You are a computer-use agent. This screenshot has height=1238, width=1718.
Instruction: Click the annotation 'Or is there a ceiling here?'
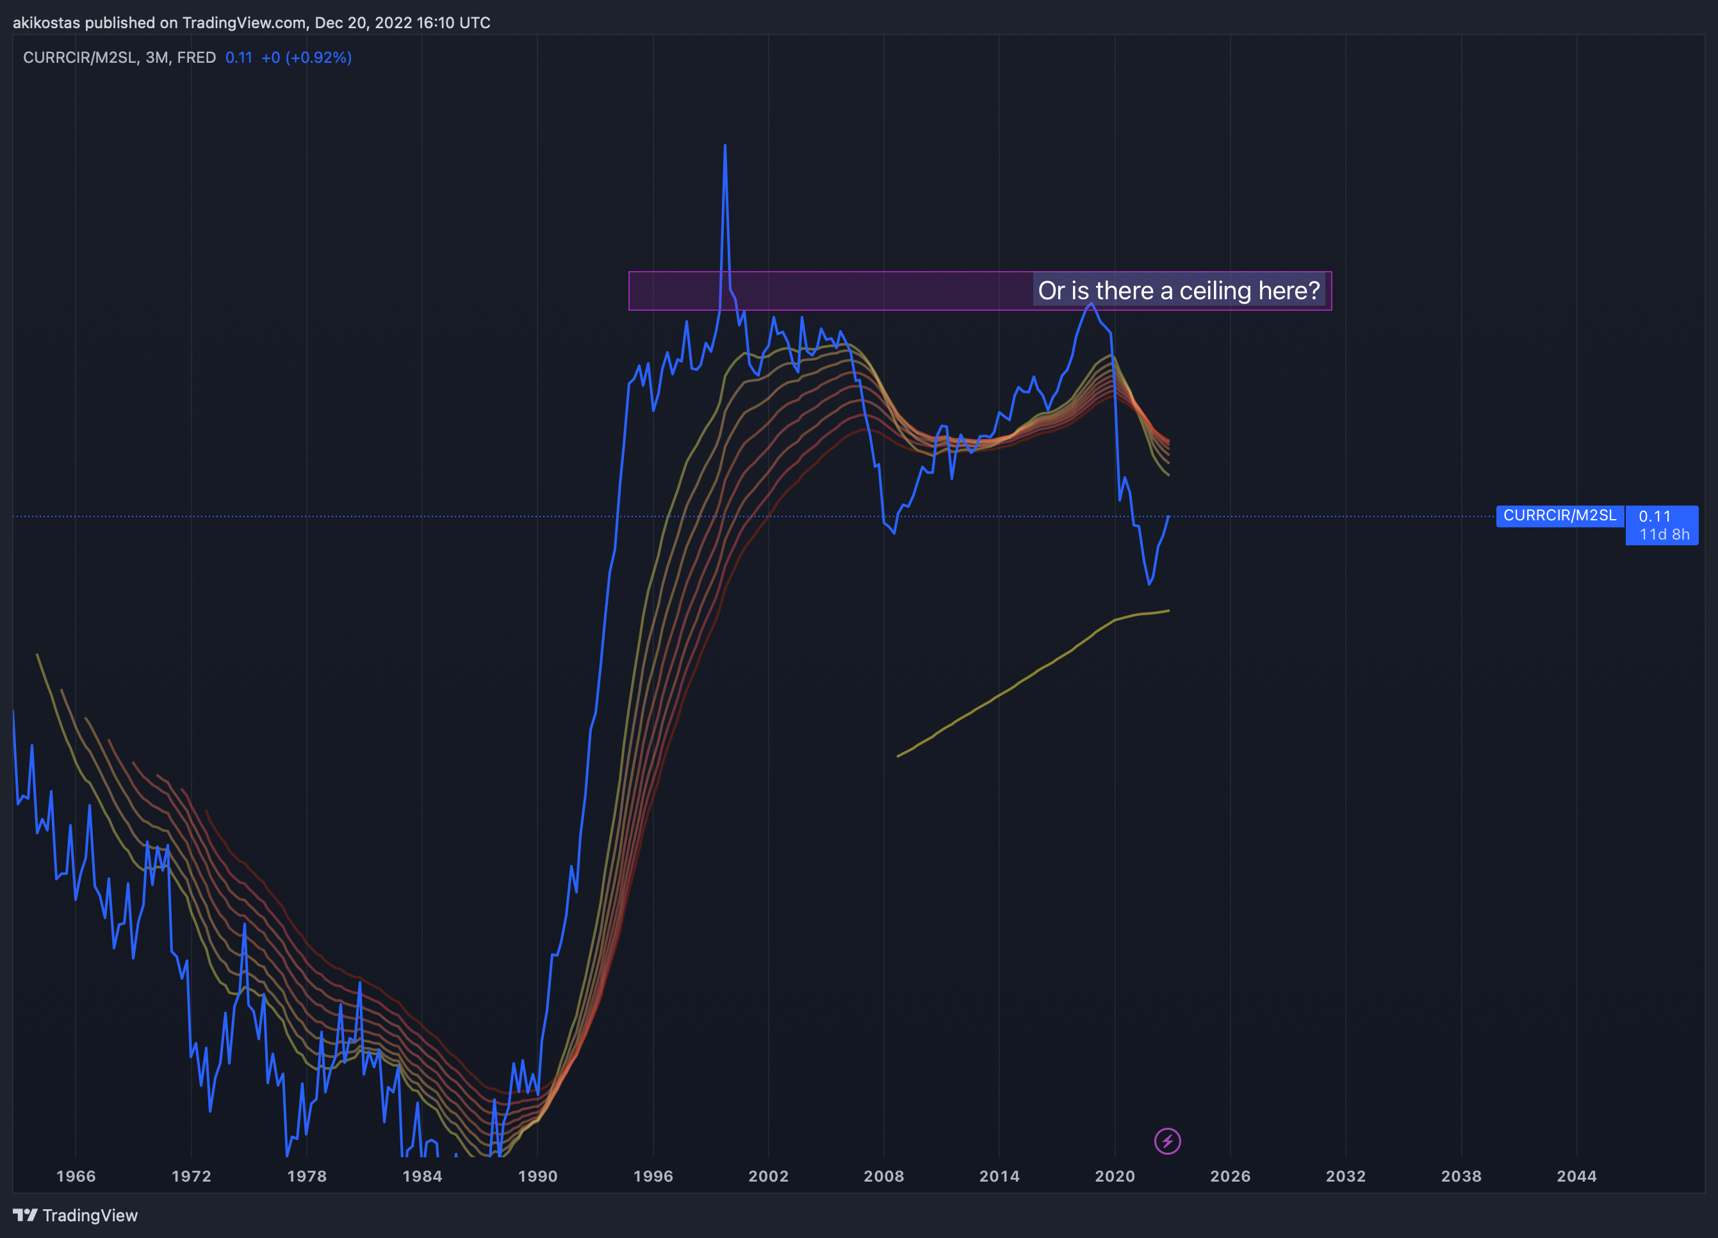[1179, 291]
